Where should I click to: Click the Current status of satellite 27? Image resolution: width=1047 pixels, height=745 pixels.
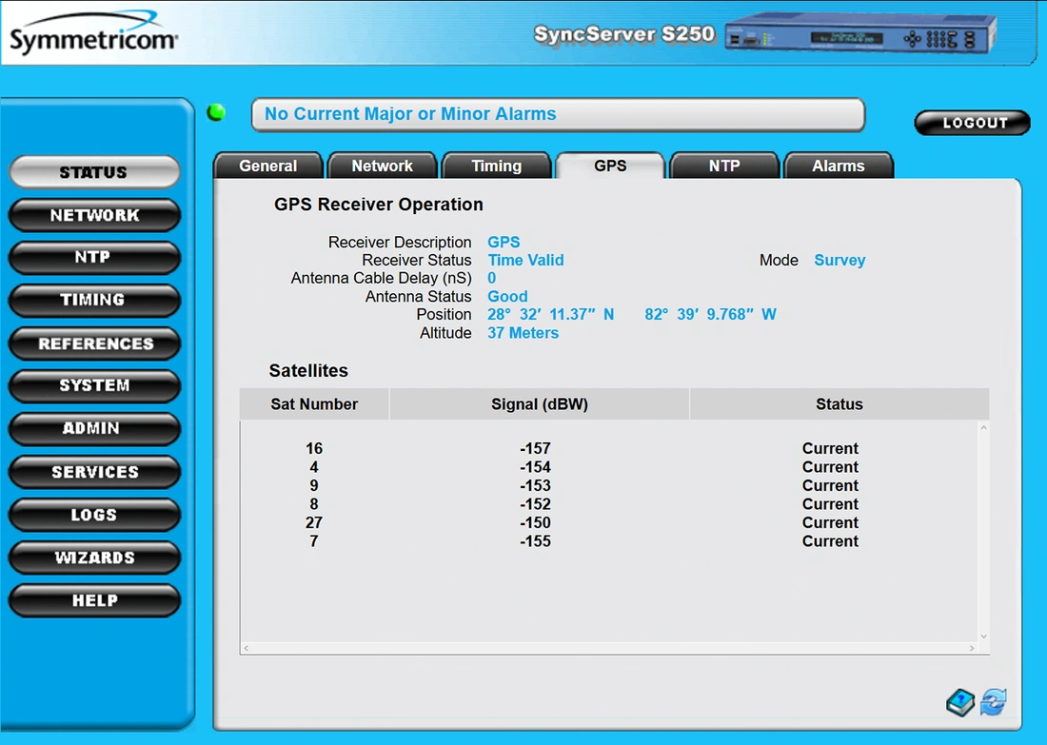830,522
